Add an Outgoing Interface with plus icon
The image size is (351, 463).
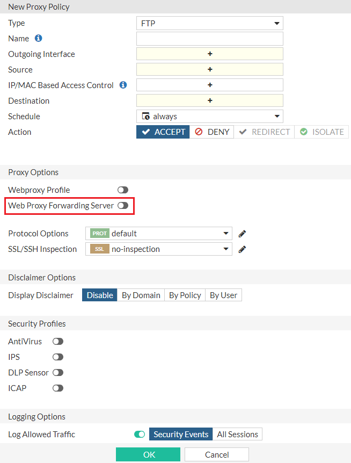(210, 54)
